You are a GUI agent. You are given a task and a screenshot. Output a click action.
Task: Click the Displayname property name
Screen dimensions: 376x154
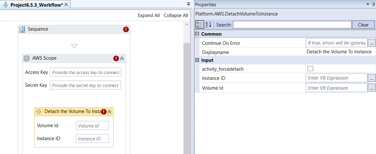click(x=215, y=52)
